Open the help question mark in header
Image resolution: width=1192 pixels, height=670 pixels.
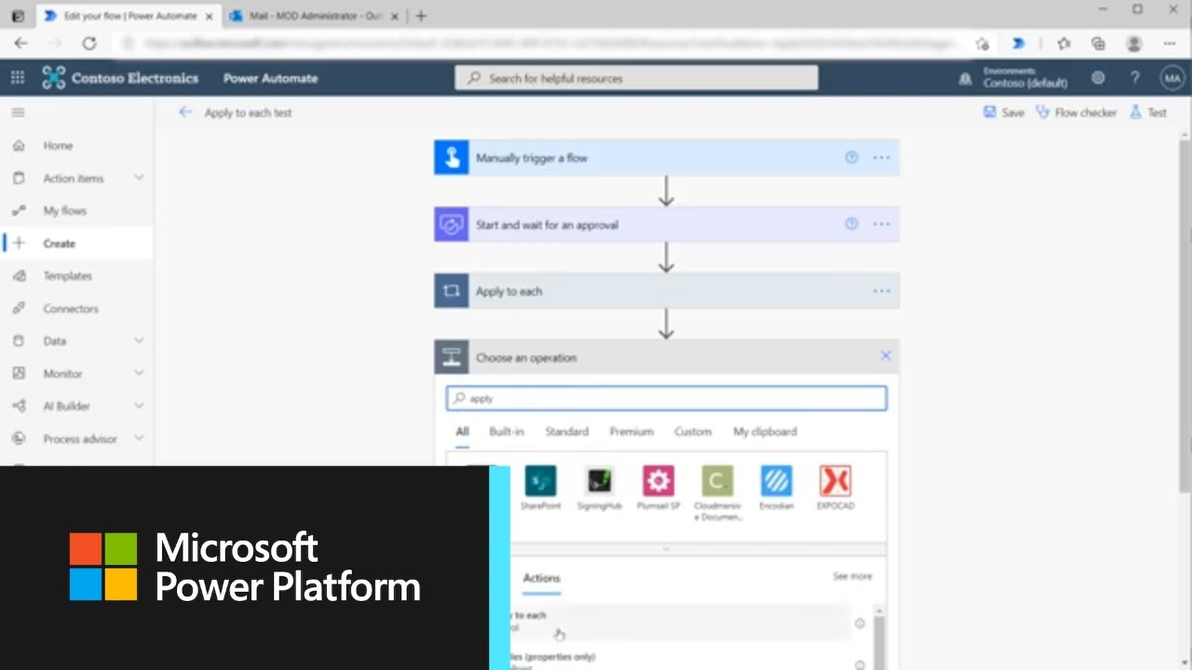coord(1134,78)
